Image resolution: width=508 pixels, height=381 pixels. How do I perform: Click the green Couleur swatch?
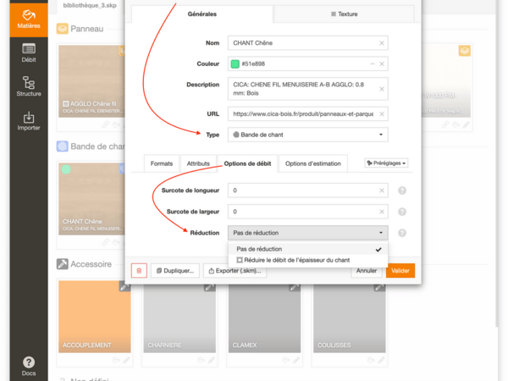[235, 63]
